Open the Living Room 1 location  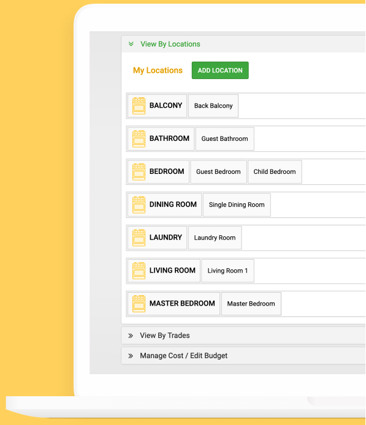[x=227, y=271]
